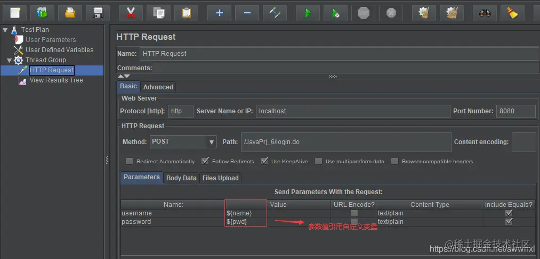Click the ${name} value cell

(x=278, y=213)
